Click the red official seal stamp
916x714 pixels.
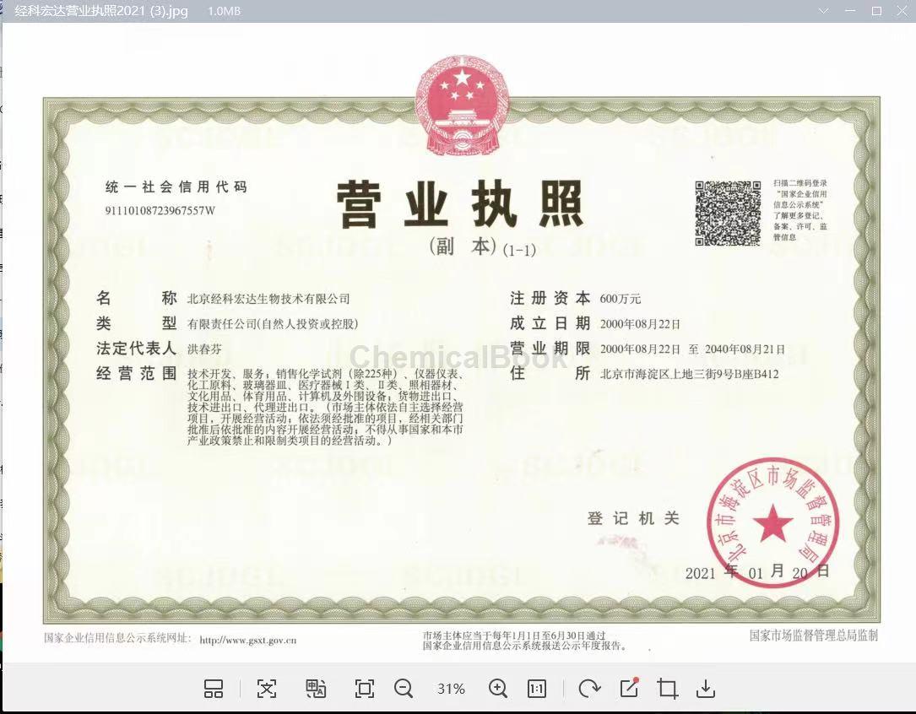tap(772, 523)
